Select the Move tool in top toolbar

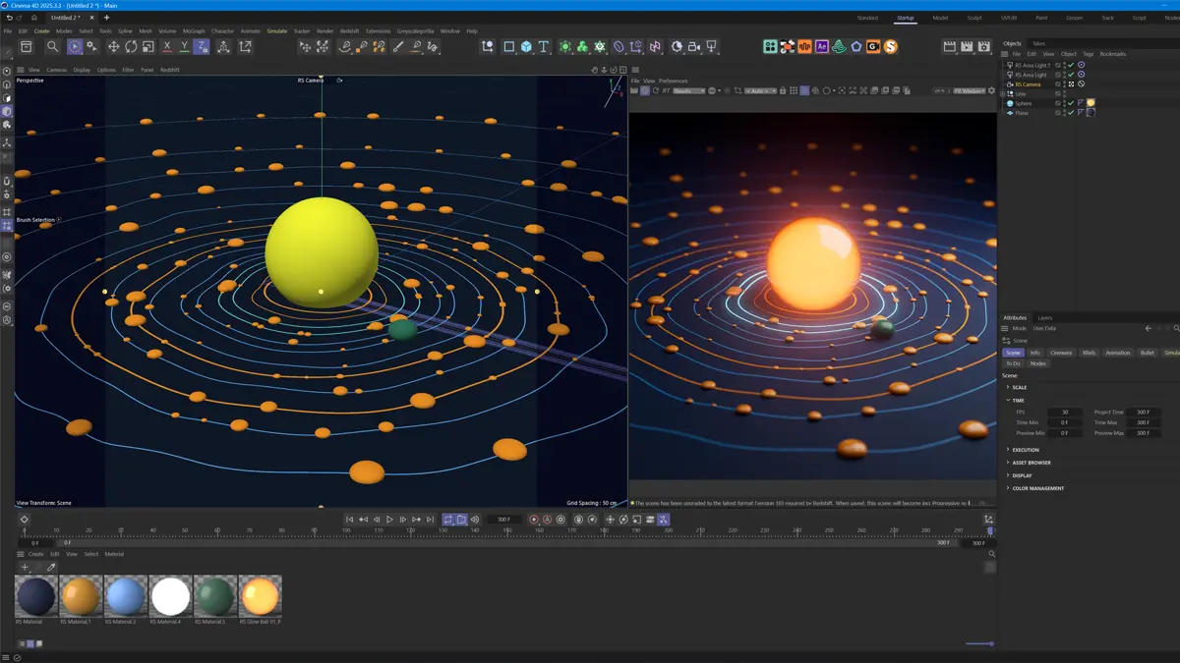click(x=113, y=46)
